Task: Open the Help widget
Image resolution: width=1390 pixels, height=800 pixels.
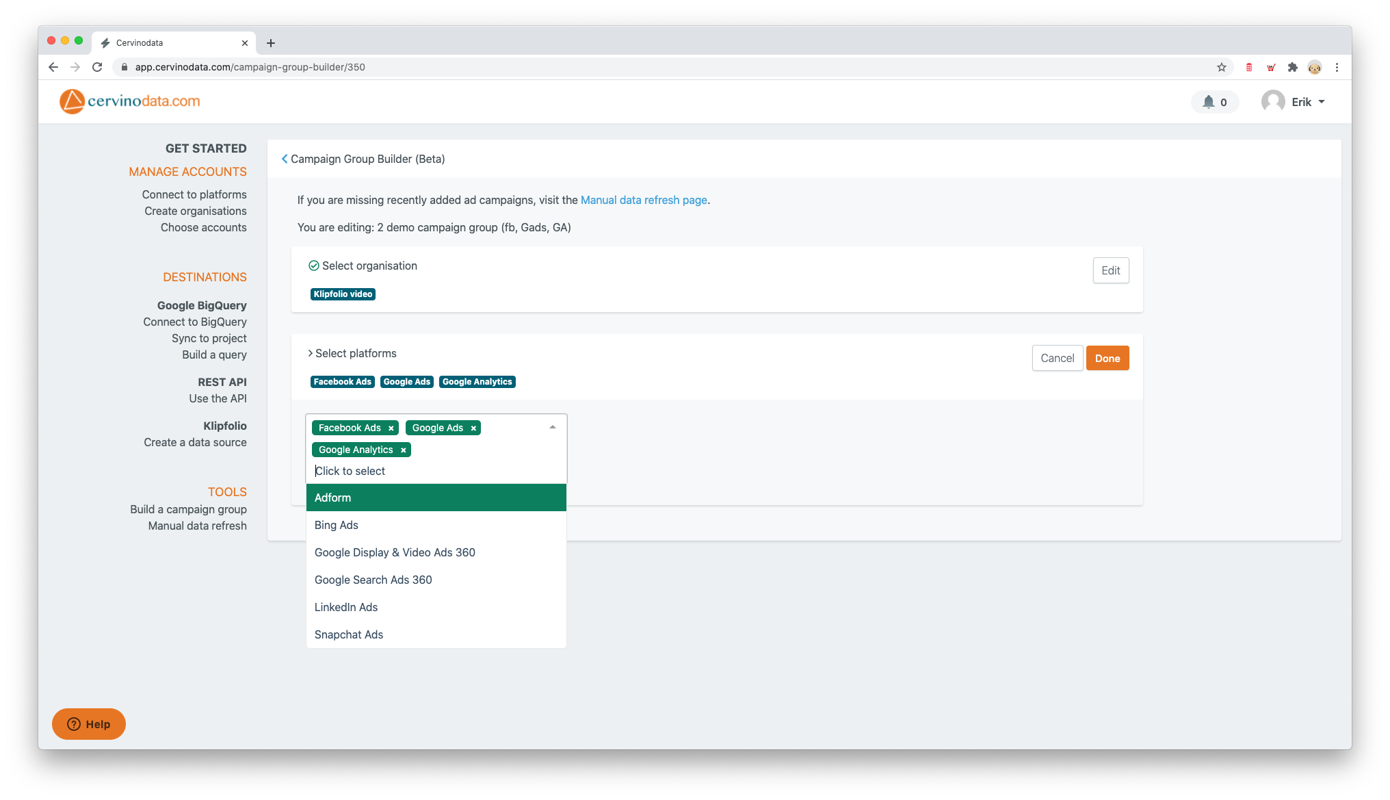Action: pos(88,724)
